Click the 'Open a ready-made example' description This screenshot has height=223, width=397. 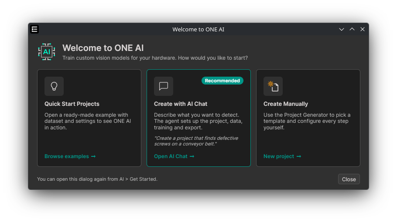(88, 121)
